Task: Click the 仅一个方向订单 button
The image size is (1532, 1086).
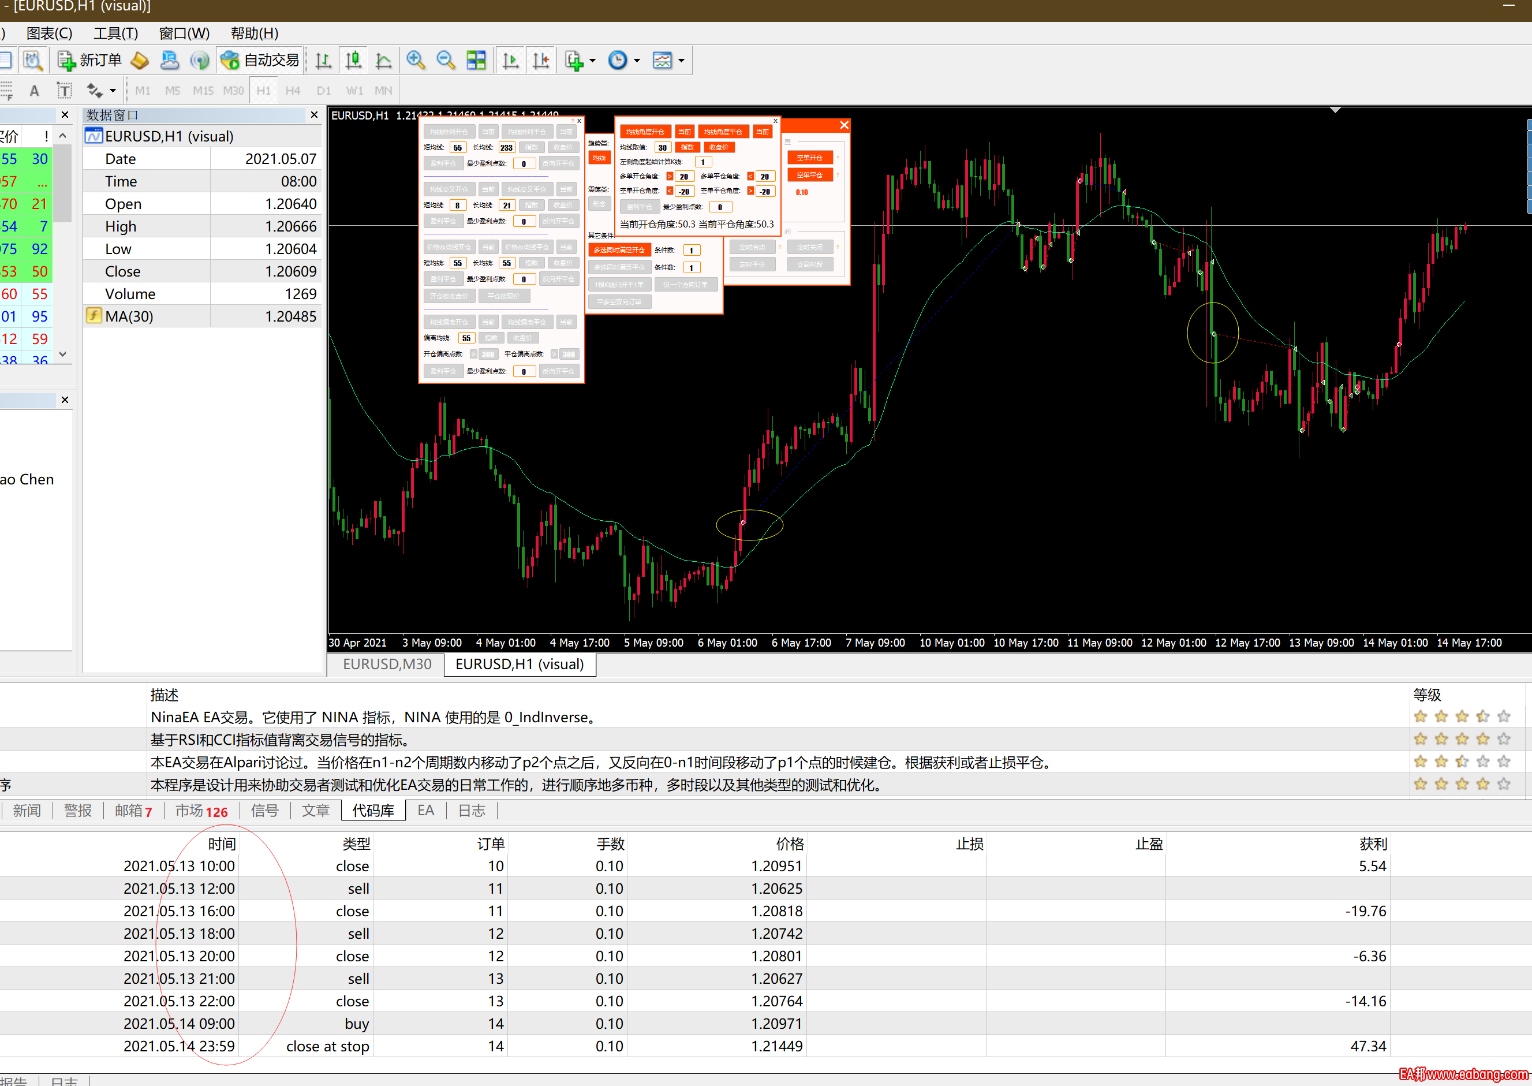Action: 685,285
